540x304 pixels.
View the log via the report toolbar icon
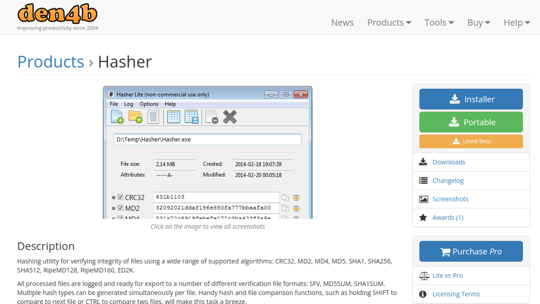click(x=153, y=117)
